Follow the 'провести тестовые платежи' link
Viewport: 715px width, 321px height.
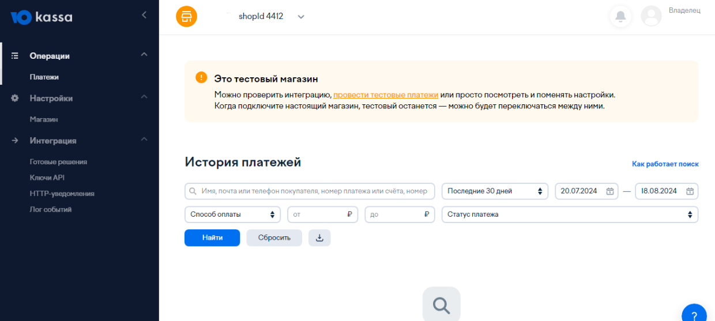click(x=386, y=95)
